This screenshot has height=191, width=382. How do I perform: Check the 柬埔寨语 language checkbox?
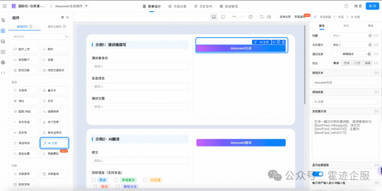[116, 180]
